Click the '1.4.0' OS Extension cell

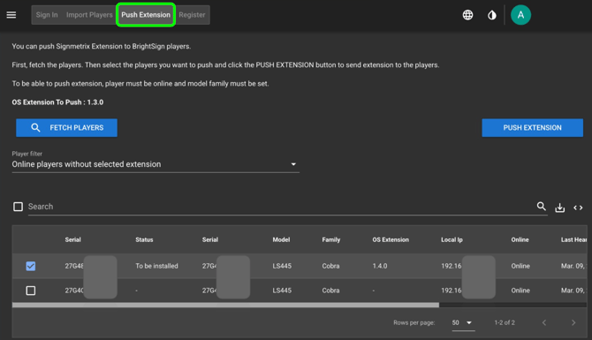pos(380,266)
